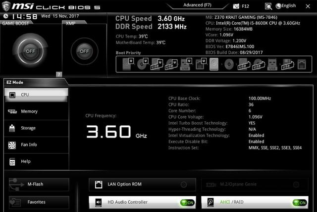Viewport: 317px width, 212px height.
Task: Click the CPU: Intel Core i5-8600K line
Action: coord(253,23)
